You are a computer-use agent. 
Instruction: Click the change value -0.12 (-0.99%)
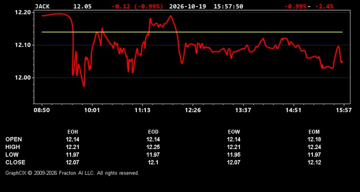[x=138, y=6]
